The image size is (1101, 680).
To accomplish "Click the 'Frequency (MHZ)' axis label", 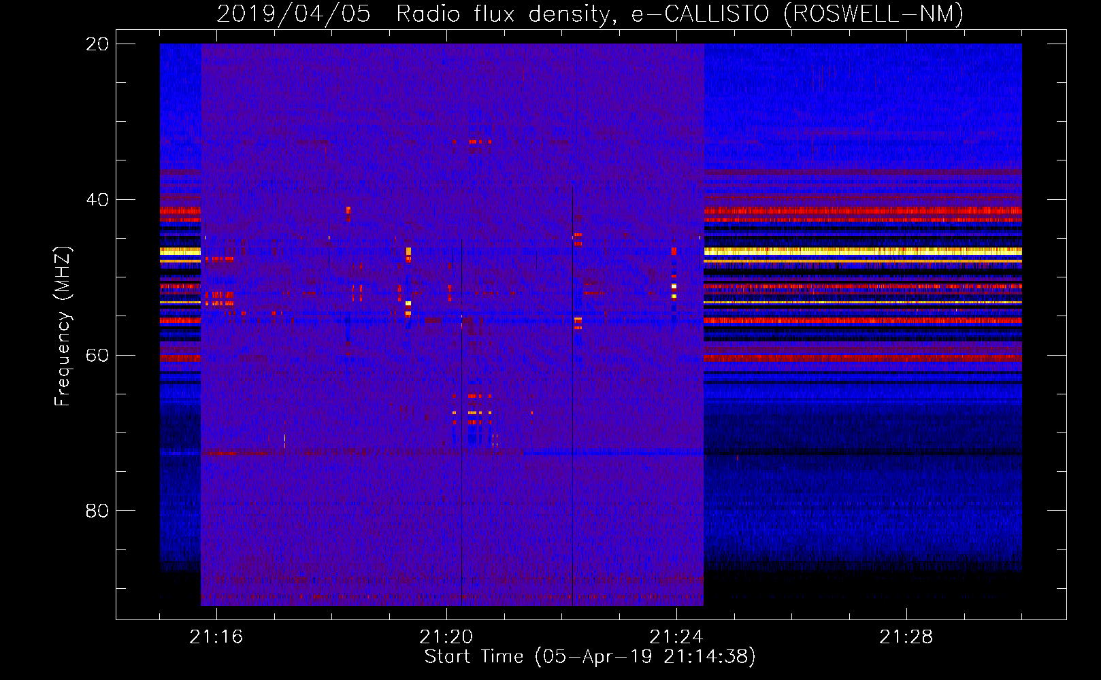I will [x=62, y=326].
